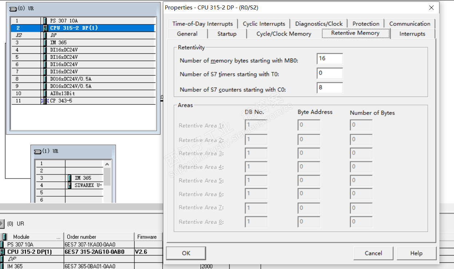Select DO16xDC24V/0.5A module in slot 8
This screenshot has width=454, height=269.
[84, 79]
